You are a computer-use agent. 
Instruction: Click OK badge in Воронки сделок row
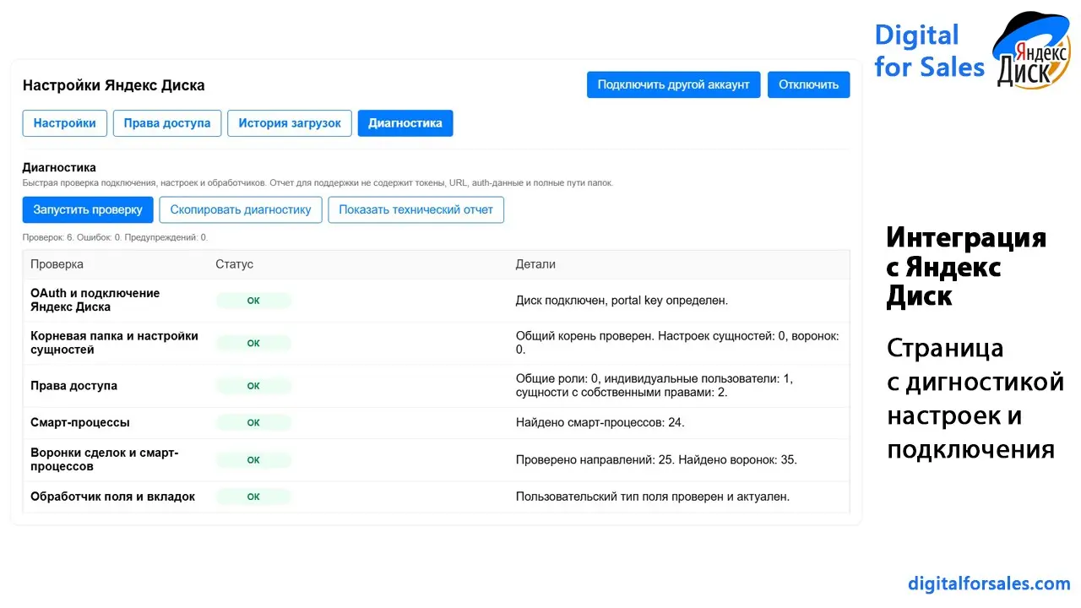pyautogui.click(x=253, y=460)
